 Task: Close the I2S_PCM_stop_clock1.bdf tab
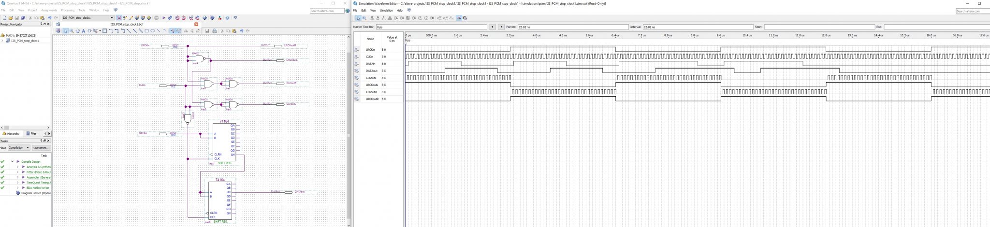point(196,24)
